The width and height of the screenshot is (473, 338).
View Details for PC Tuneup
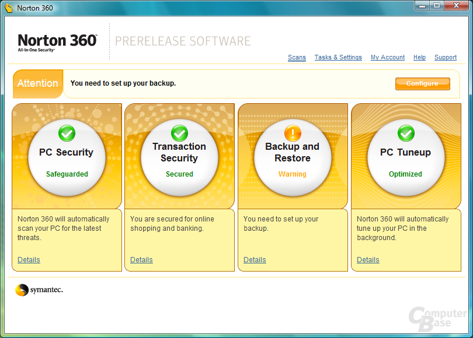(x=368, y=260)
